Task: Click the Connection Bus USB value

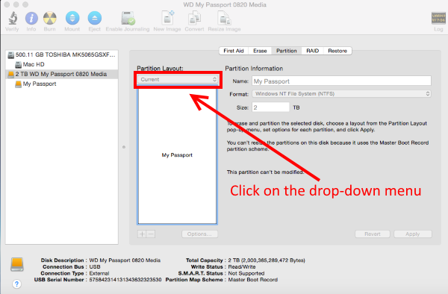Action: (95, 267)
